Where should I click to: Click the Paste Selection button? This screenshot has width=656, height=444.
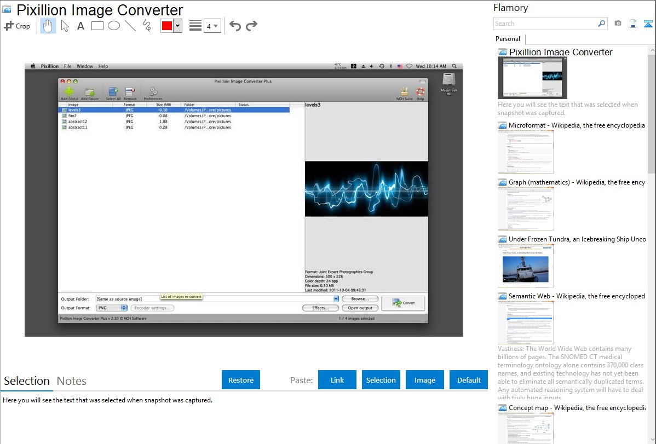[x=381, y=379]
